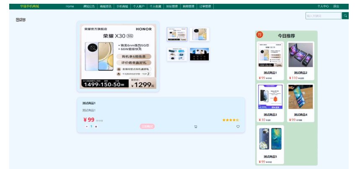Click the search magnifier icon
The image size is (355, 169).
click(x=345, y=16)
